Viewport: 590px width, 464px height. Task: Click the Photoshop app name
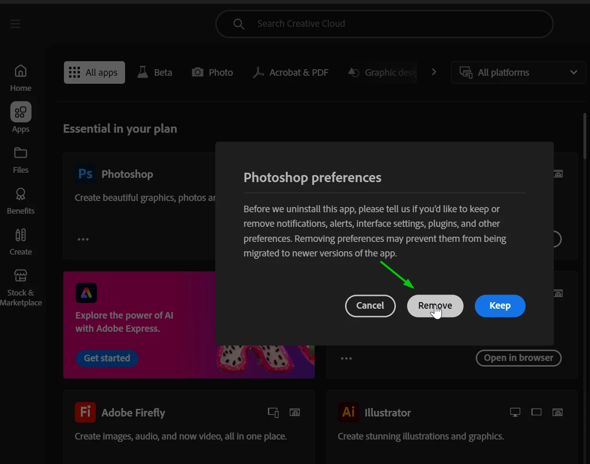click(127, 174)
